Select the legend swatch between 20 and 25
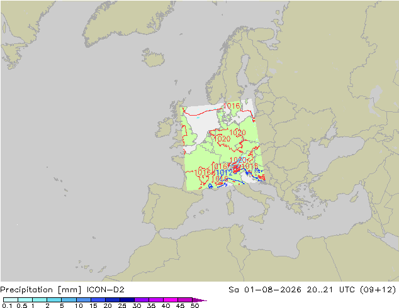This screenshot has width=399, height=308. tap(113, 300)
